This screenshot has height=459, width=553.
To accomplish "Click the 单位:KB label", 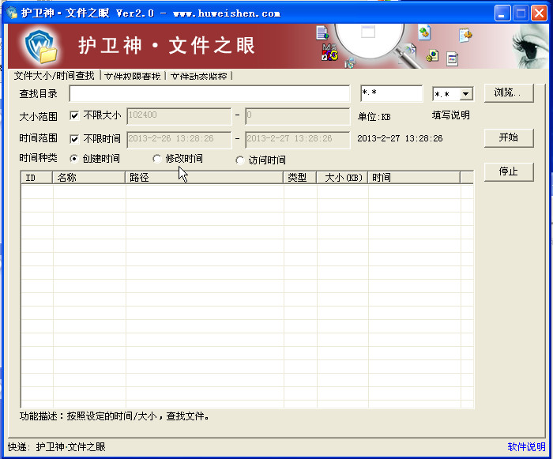I will tap(374, 117).
